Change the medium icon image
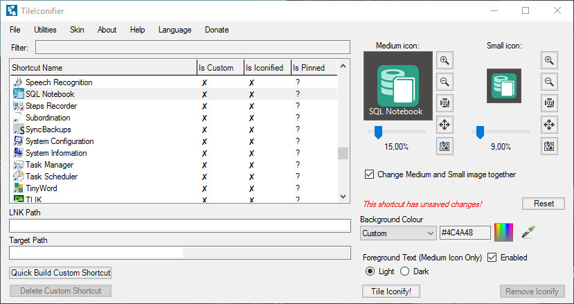This screenshot has width=574, height=304. (445, 146)
